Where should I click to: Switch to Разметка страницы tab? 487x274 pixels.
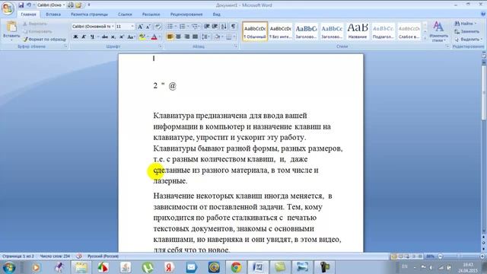(89, 14)
